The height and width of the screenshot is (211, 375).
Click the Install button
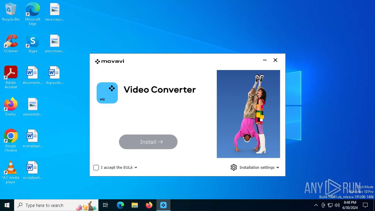pos(148,142)
